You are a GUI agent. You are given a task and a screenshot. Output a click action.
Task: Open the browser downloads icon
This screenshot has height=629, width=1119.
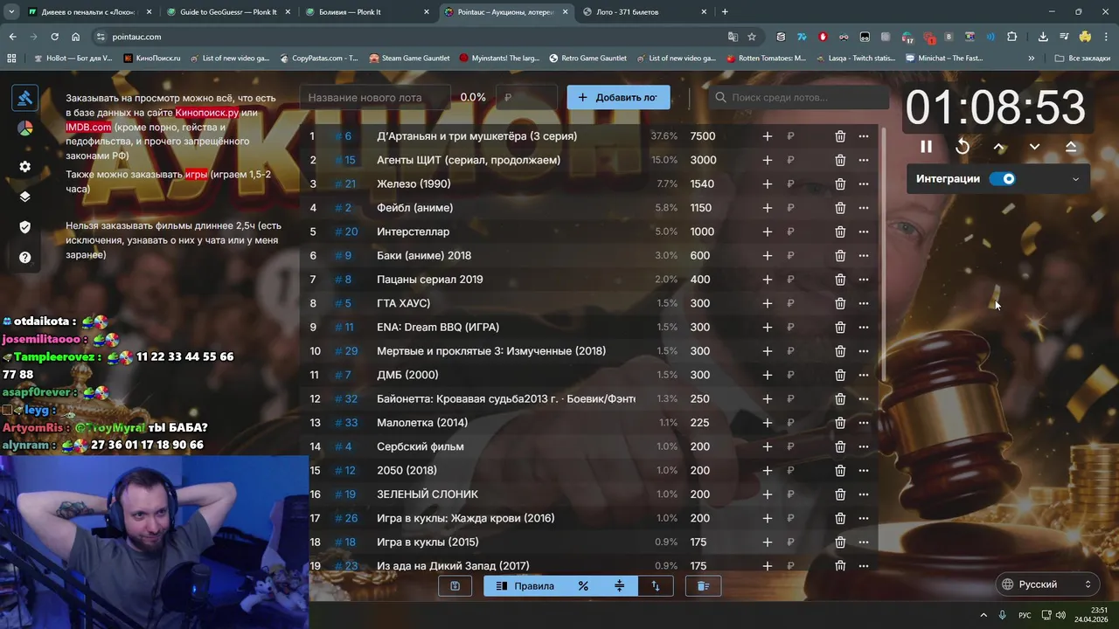pos(1043,37)
